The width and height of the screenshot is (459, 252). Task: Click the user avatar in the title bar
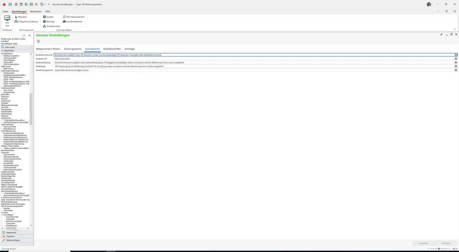point(429,4)
